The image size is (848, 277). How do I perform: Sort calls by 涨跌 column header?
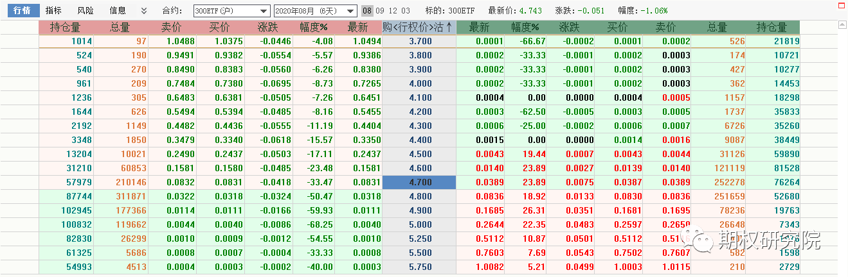268,28
